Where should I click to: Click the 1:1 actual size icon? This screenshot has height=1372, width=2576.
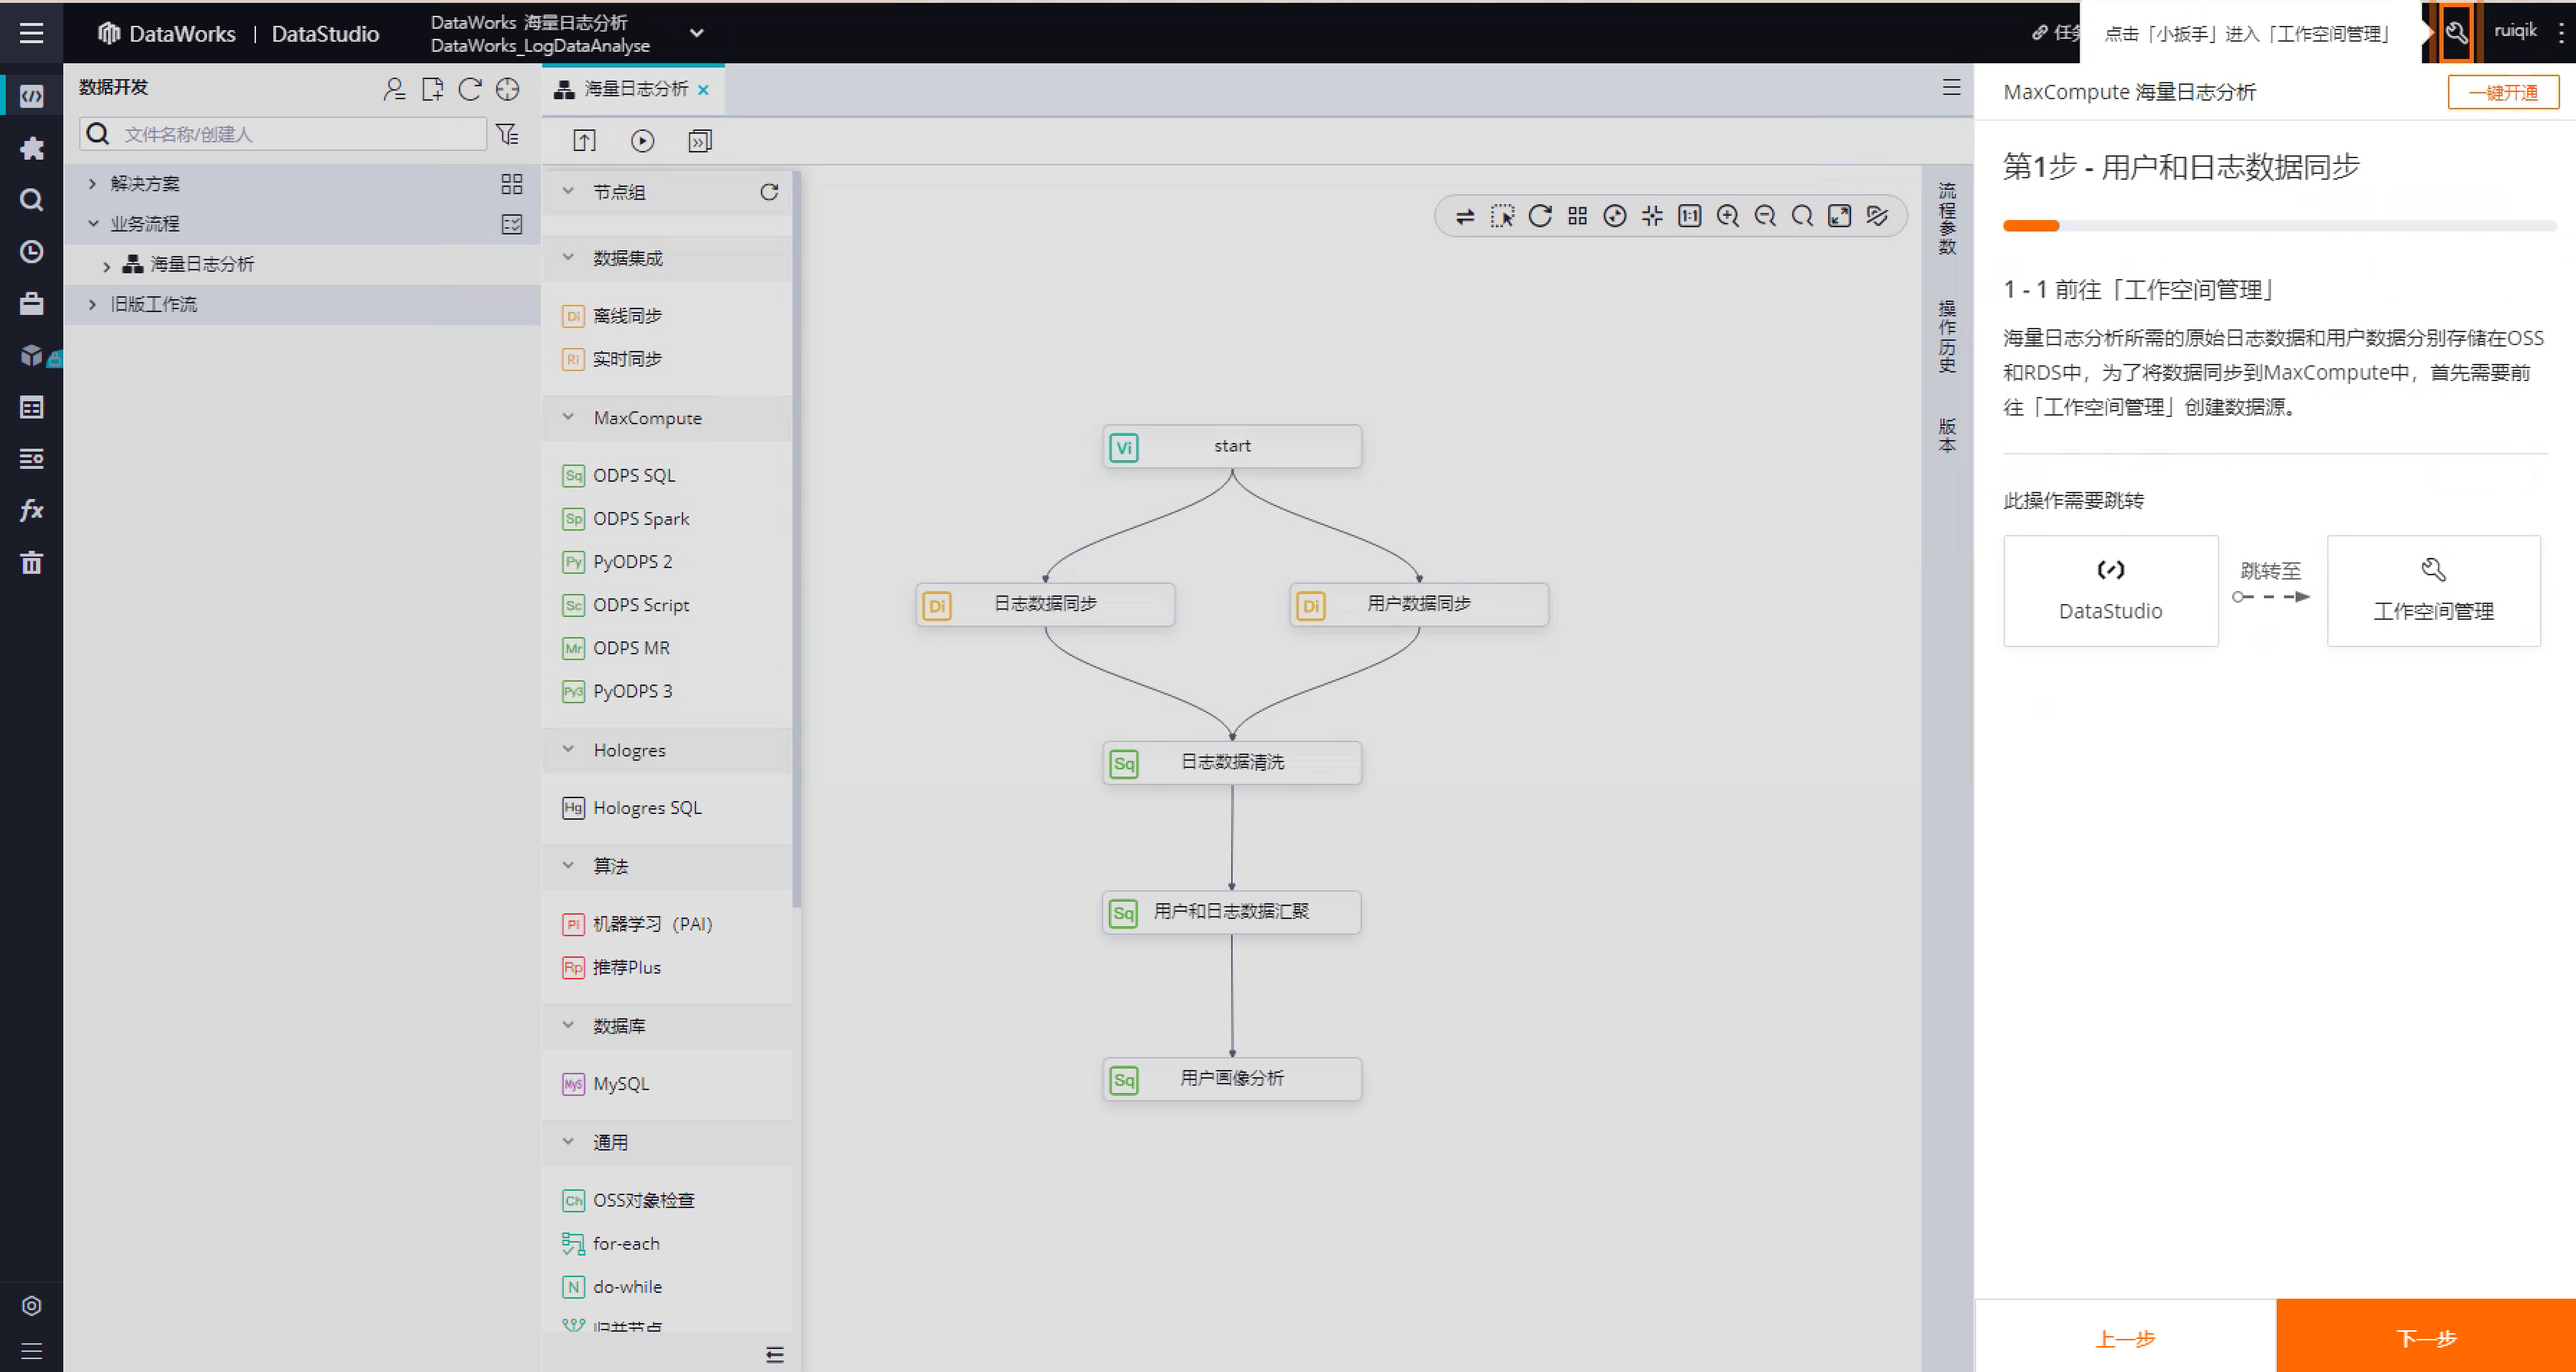point(1690,216)
